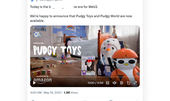
Task: Click the tweet text mentioning Pudgy World
Action: point(81,18)
